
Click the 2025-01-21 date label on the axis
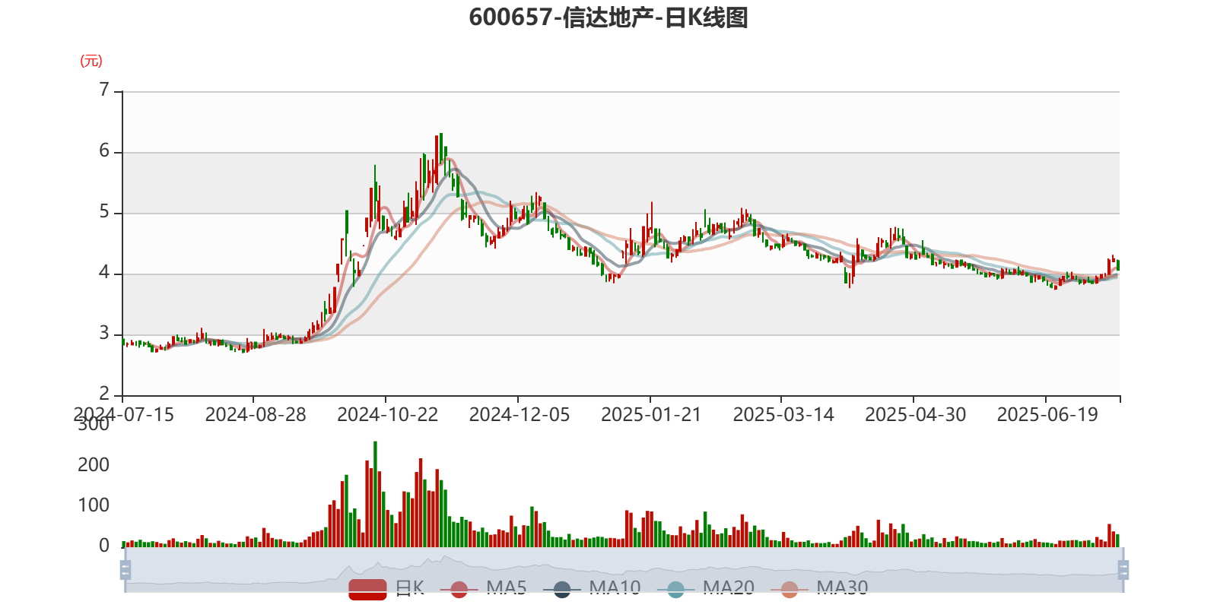click(x=651, y=415)
